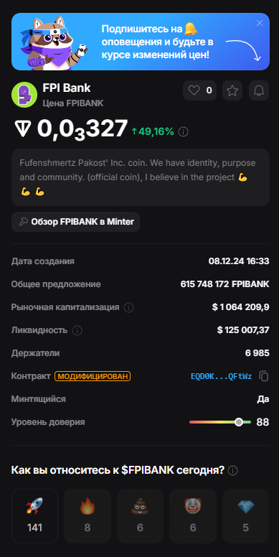Show info icon next to Ликвидность
279x557 pixels.
click(x=77, y=330)
